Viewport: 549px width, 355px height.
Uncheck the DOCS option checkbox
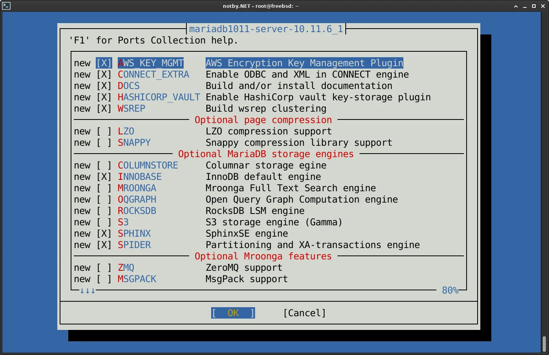pos(104,86)
